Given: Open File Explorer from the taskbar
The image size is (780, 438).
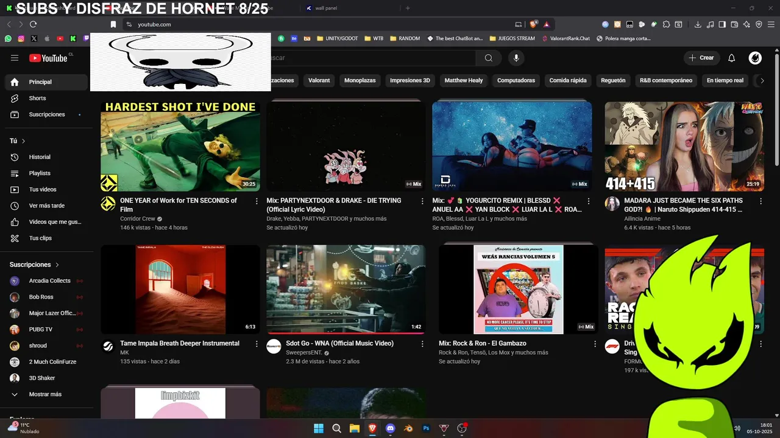Looking at the screenshot, I should click(355, 428).
